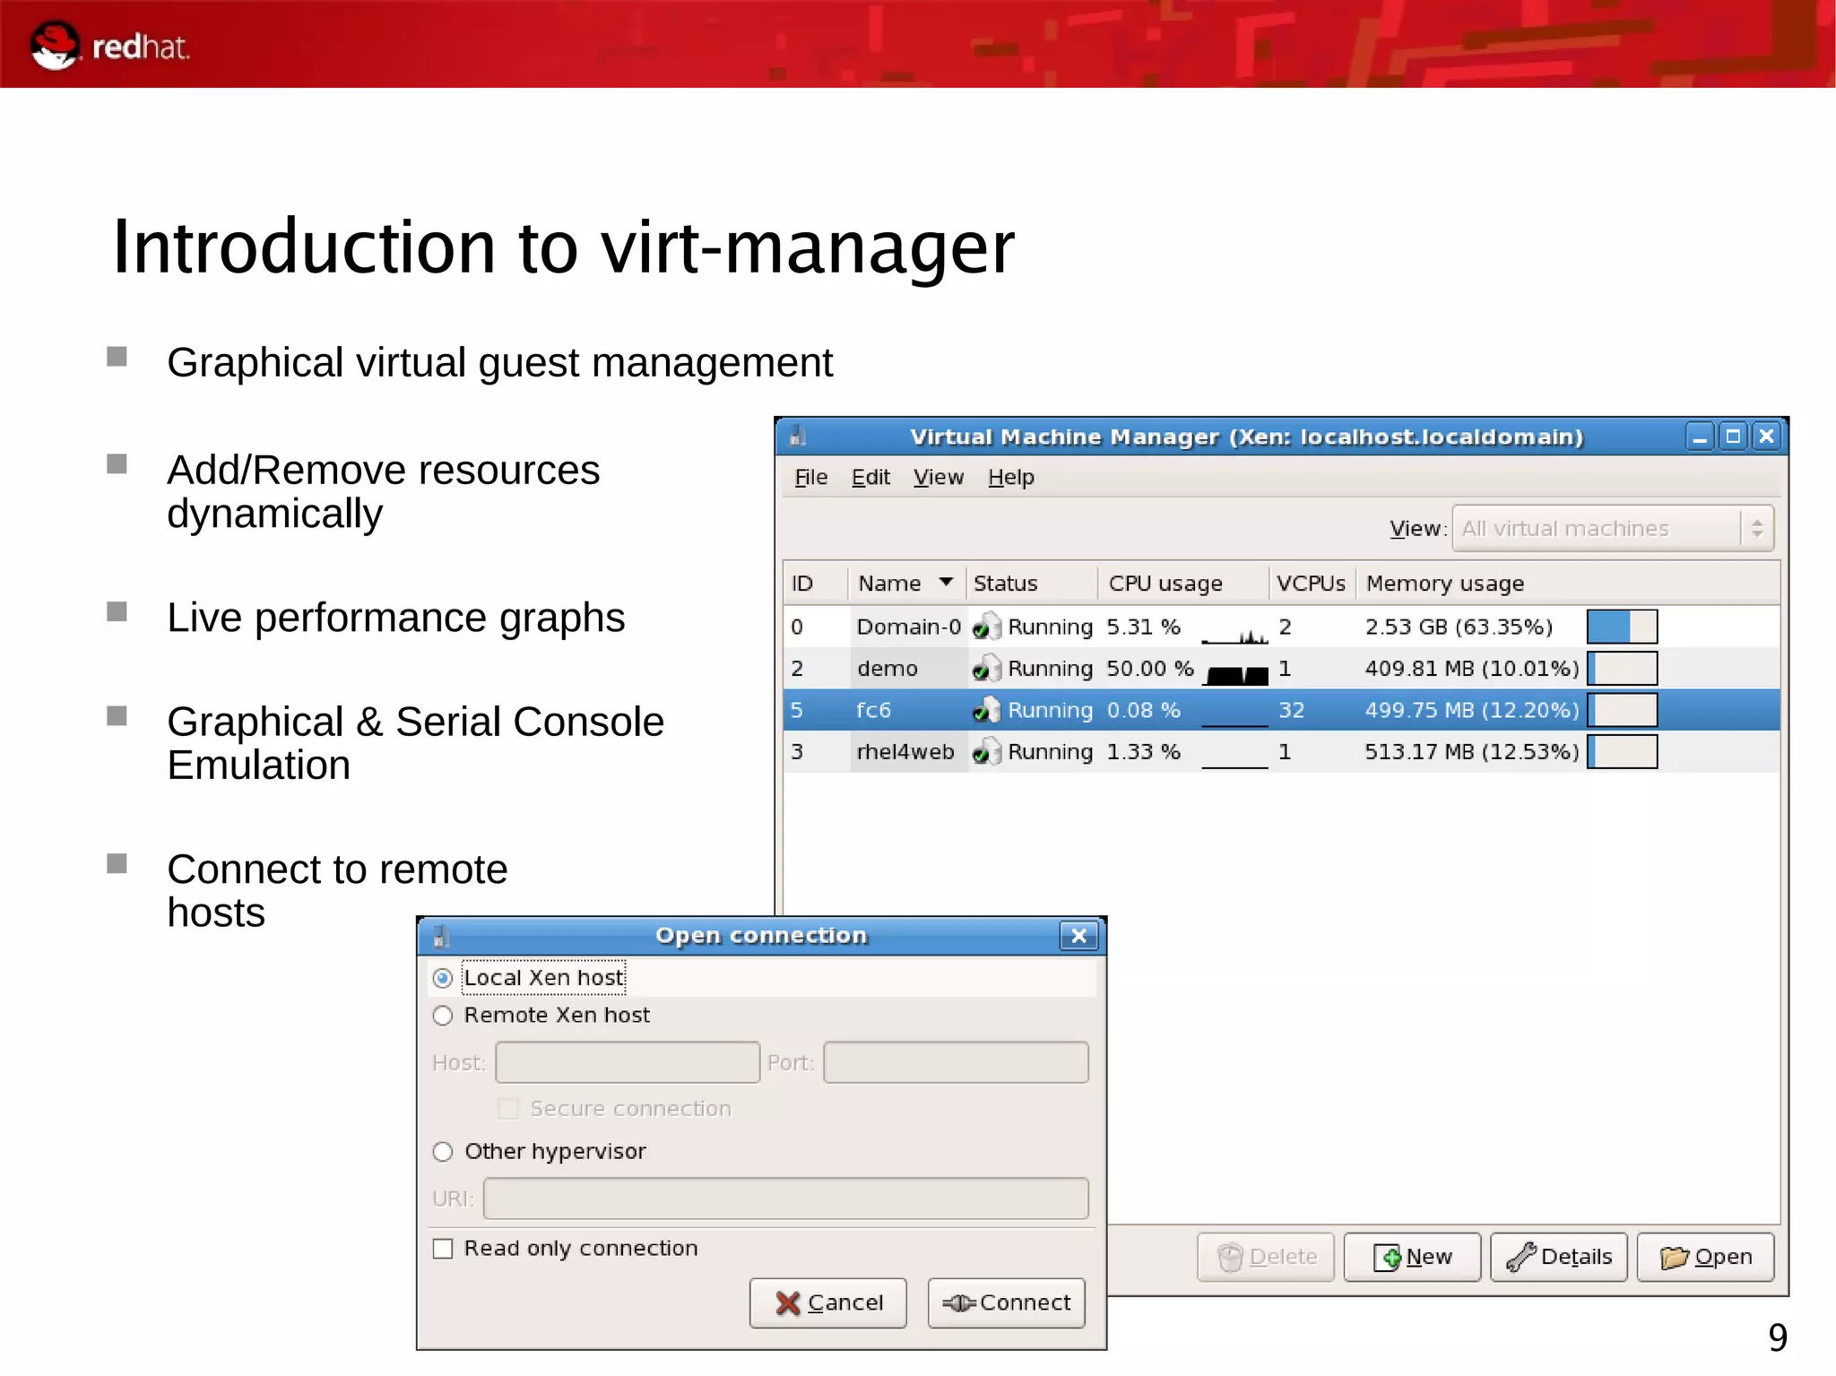Select the Domain-0 virtual machine row
This screenshot has height=1376, width=1836.
pyautogui.click(x=1281, y=627)
